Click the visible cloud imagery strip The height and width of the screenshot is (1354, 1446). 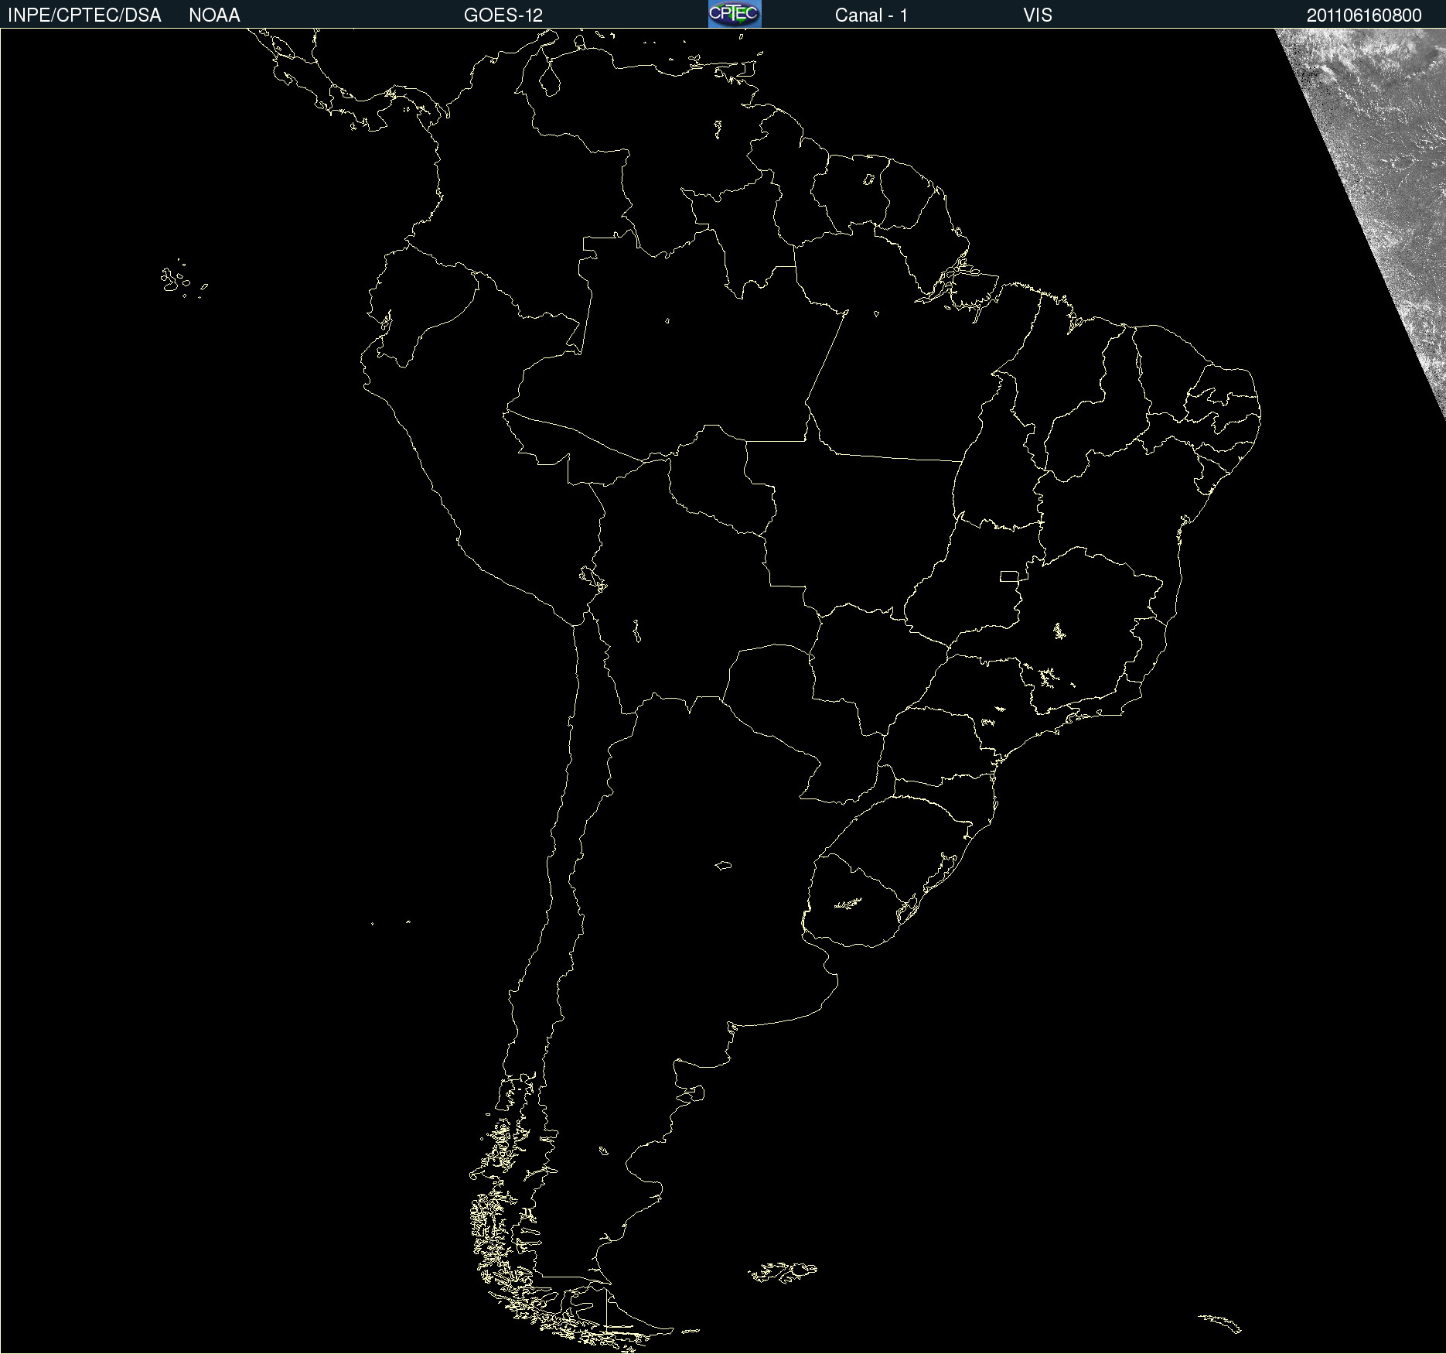[1384, 170]
